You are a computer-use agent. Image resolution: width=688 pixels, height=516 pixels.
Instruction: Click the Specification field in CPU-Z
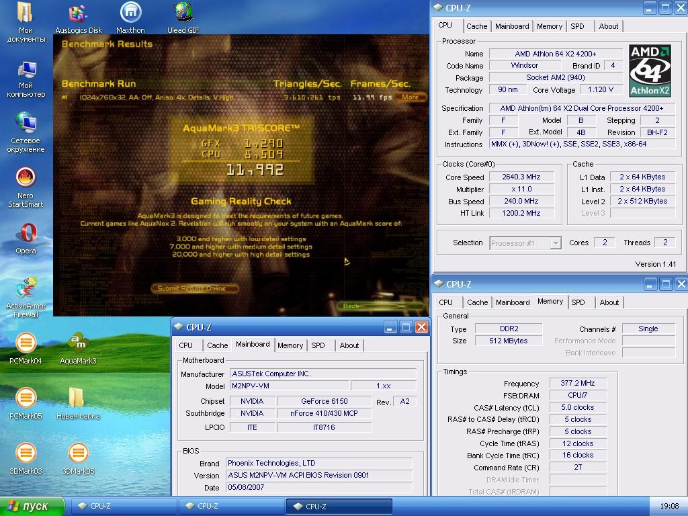click(582, 108)
